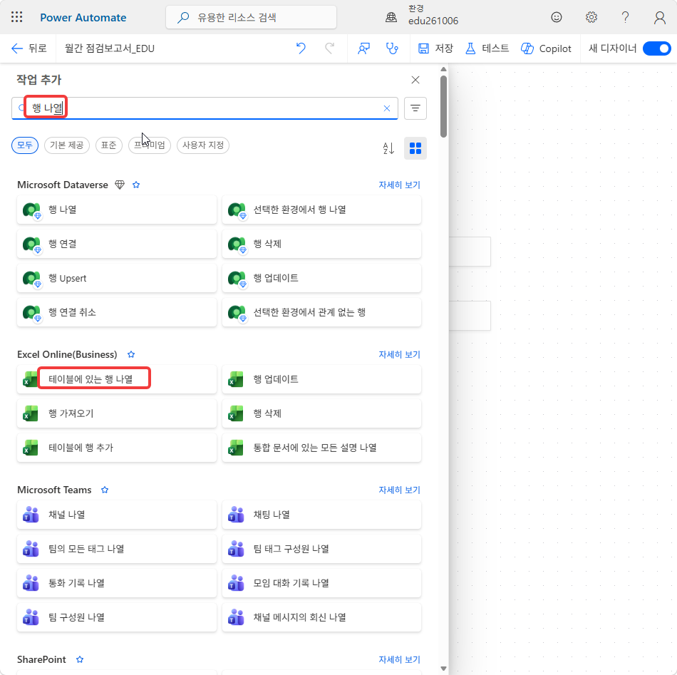Open 자세히 보기 for Microsoft Teams
677x675 pixels.
[399, 490]
